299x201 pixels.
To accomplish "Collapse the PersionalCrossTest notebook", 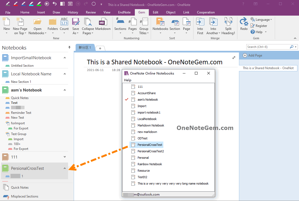I will (x=64, y=168).
